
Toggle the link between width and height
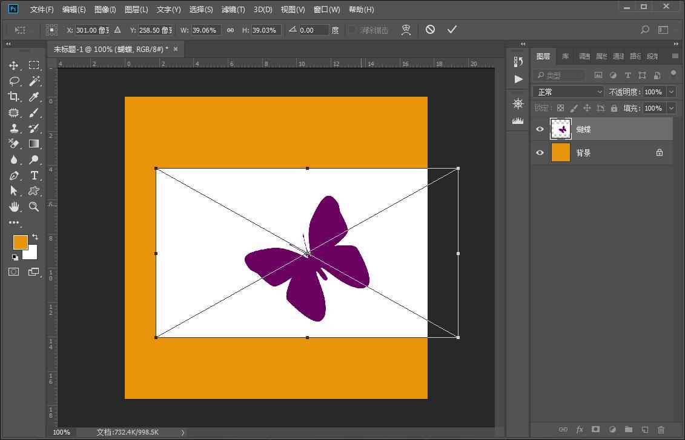(230, 30)
